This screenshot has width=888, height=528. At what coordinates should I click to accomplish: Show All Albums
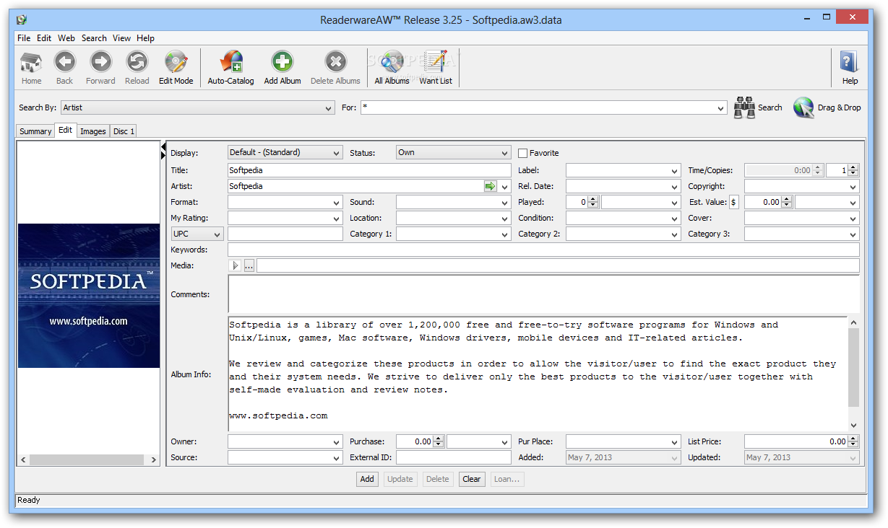(392, 68)
